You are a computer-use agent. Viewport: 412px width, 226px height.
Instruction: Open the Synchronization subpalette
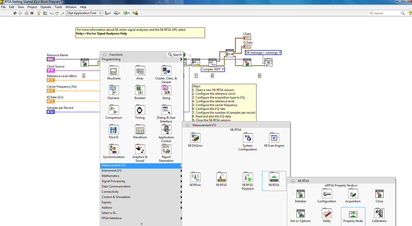tap(114, 151)
